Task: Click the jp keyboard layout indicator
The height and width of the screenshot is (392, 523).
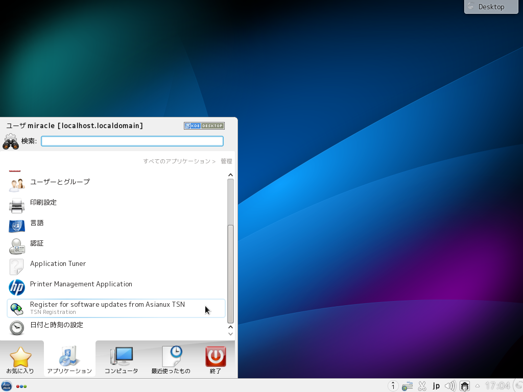Action: (436, 386)
